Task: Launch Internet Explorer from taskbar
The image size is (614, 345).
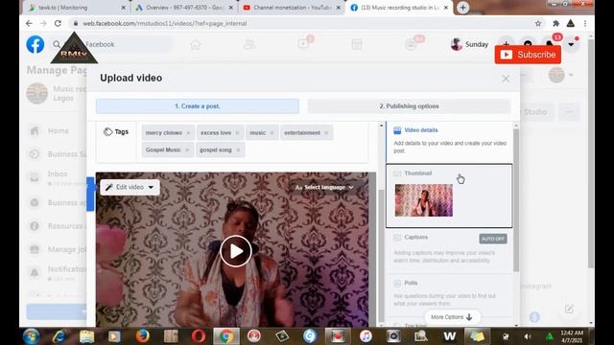Action: click(59, 336)
